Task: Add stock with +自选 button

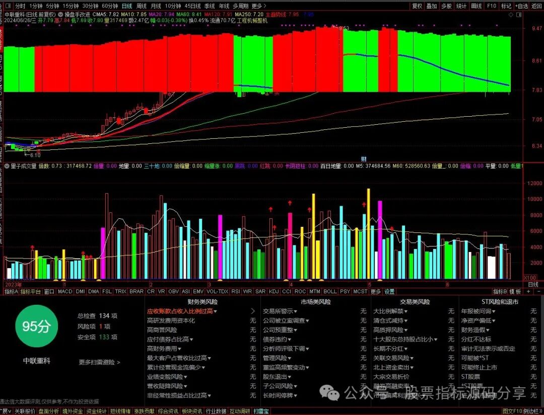Action: [x=521, y=6]
